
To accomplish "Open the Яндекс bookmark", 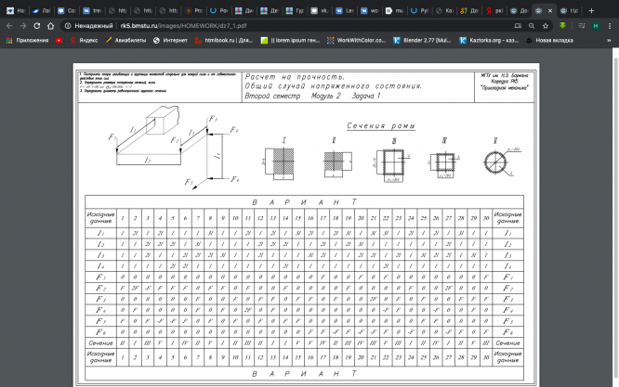I will pos(84,40).
